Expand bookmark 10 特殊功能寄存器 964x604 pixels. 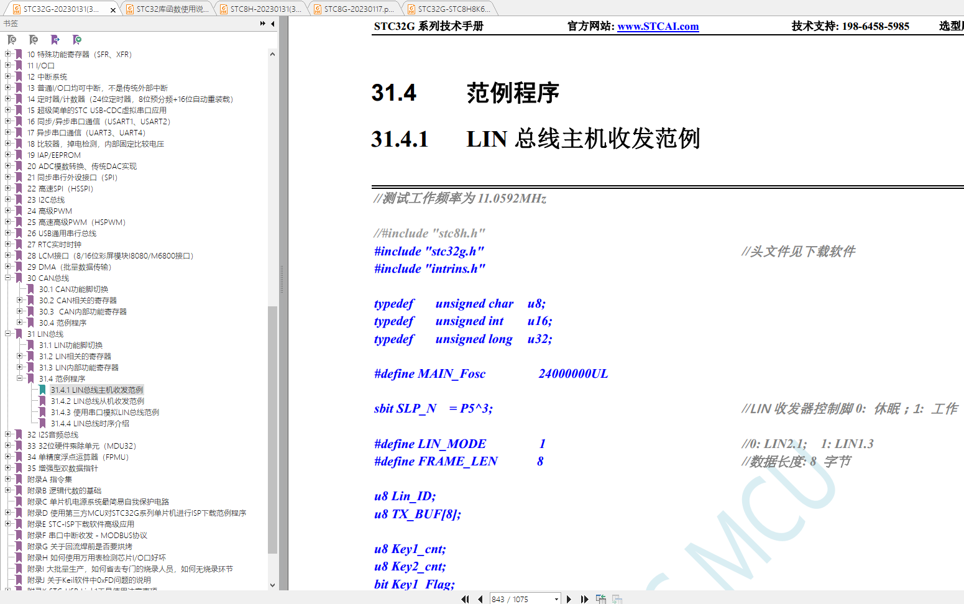point(8,54)
